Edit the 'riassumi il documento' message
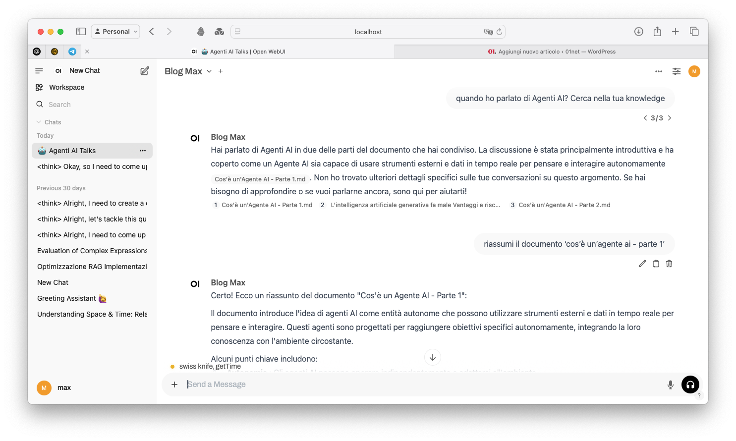The width and height of the screenshot is (736, 441). [642, 264]
